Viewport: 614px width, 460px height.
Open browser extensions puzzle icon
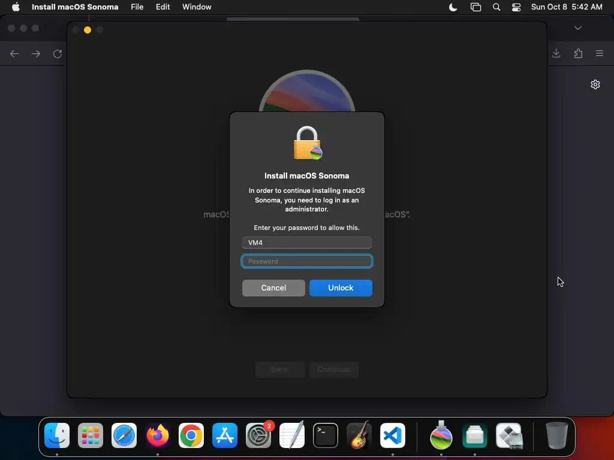(x=578, y=53)
